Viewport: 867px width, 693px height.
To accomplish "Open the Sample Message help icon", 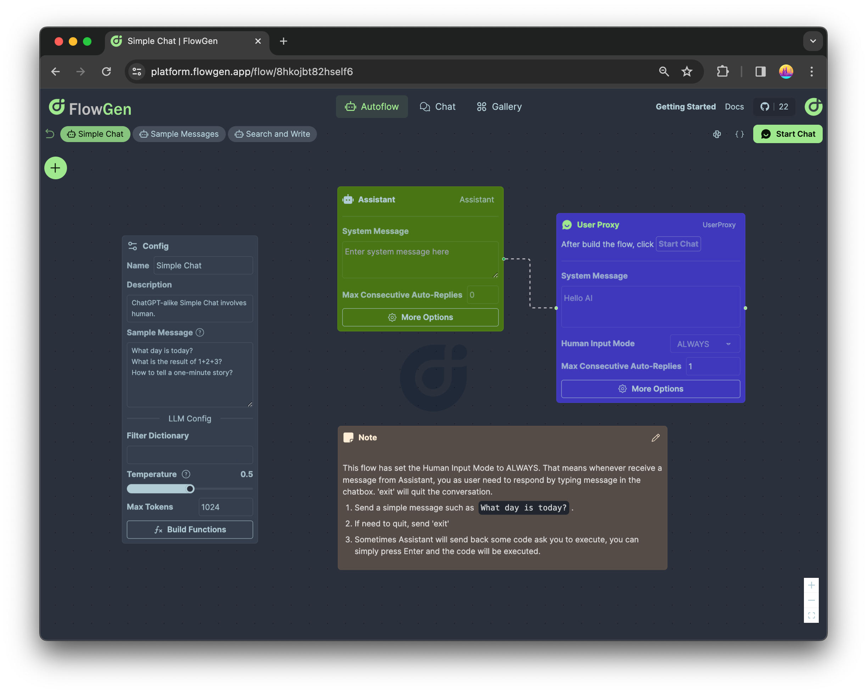I will (x=200, y=332).
